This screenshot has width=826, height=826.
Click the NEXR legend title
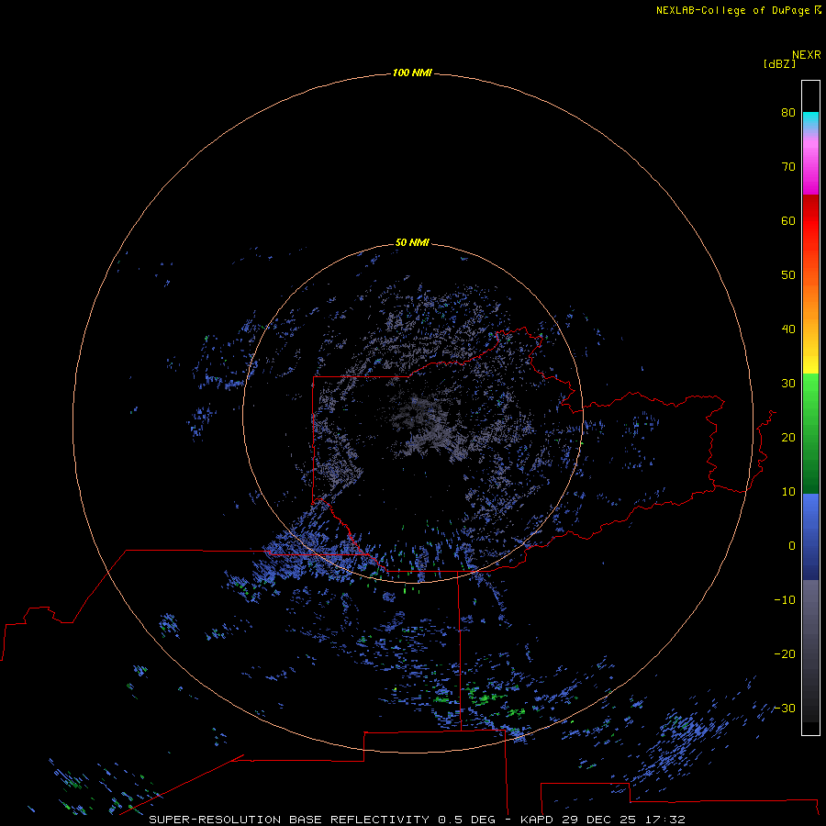click(807, 55)
